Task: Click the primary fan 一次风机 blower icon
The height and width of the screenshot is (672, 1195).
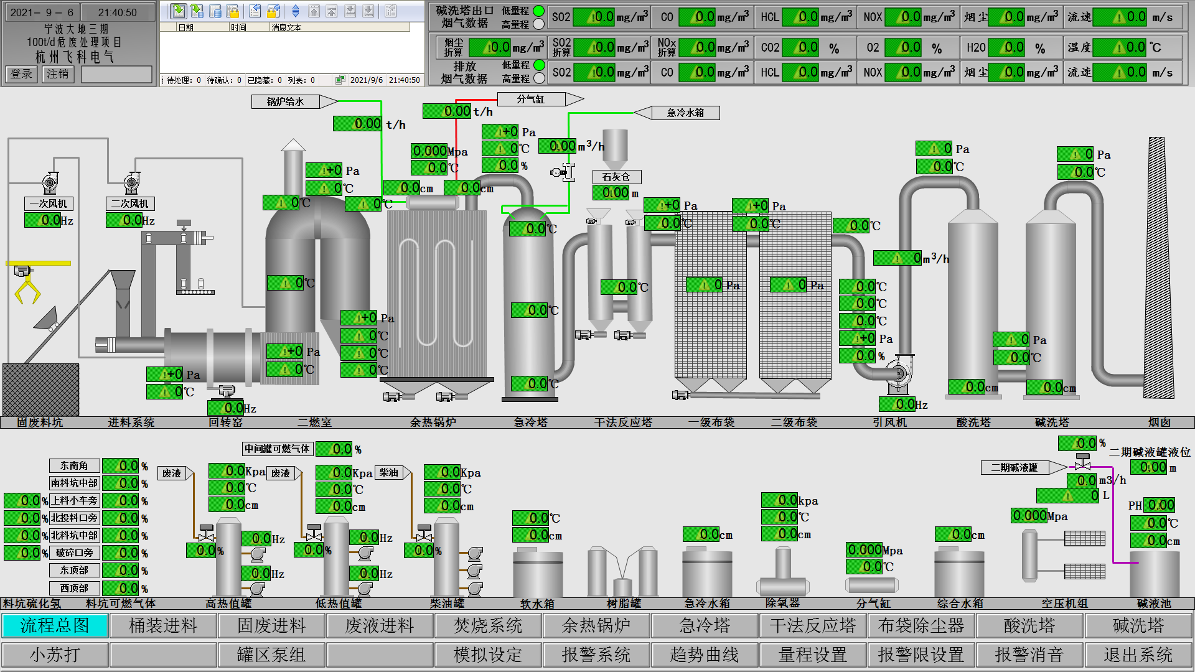Action: (50, 183)
